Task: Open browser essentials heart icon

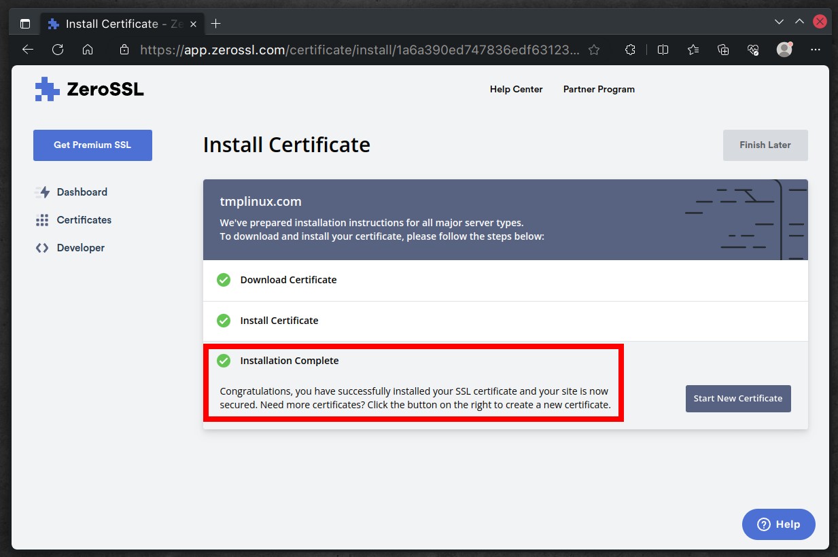Action: click(753, 50)
